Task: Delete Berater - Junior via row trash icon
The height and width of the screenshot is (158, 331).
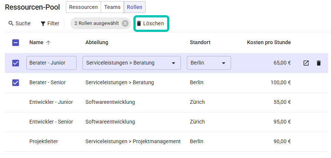Action: point(319,63)
